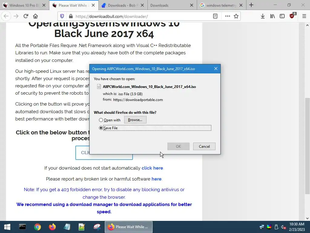The height and width of the screenshot is (233, 310).
Task: Click Browse in the download dialog
Action: click(135, 120)
